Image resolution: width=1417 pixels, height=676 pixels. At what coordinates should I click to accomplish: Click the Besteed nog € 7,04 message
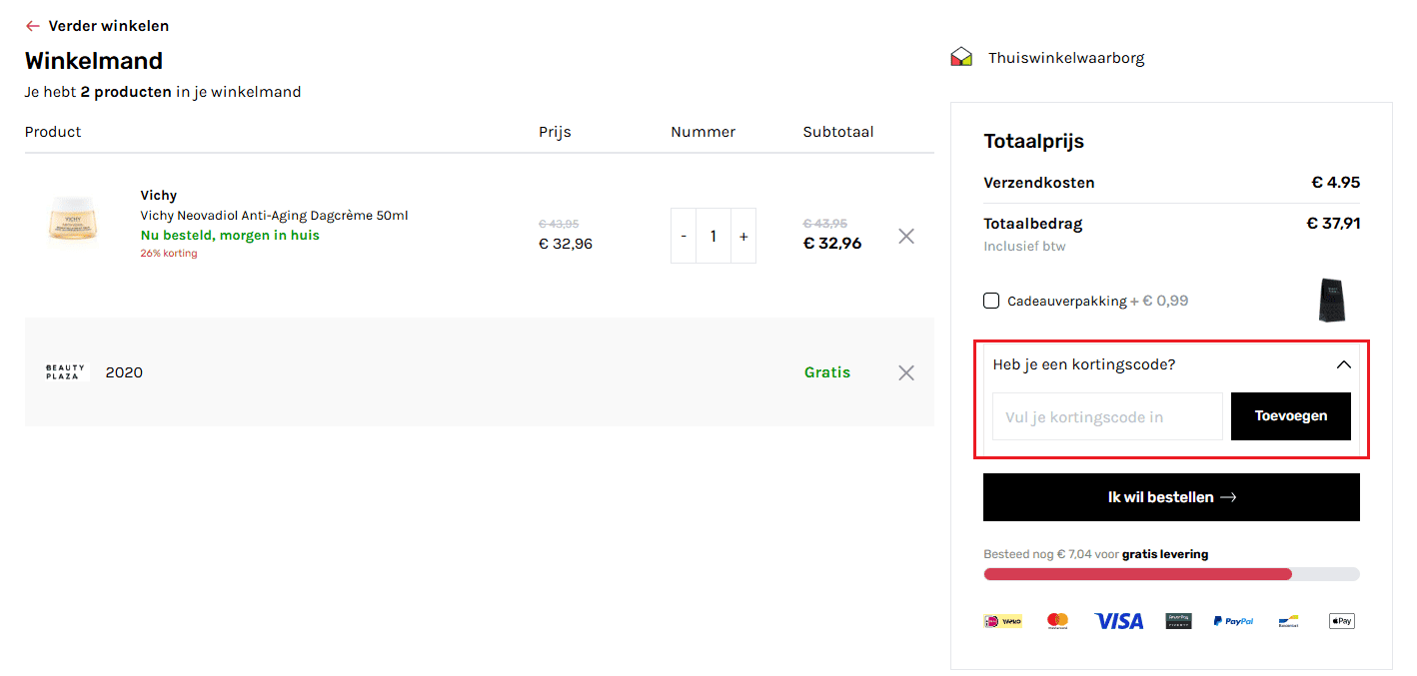click(x=1095, y=554)
